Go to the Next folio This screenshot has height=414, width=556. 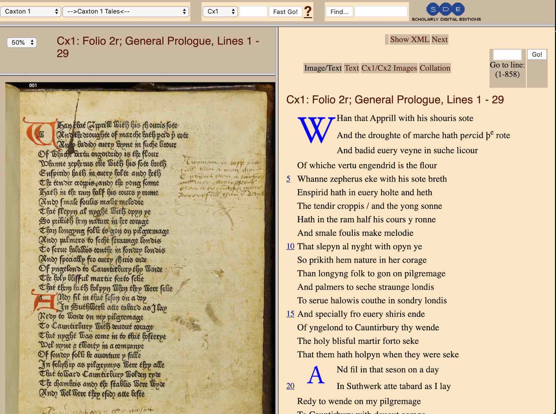tap(440, 40)
